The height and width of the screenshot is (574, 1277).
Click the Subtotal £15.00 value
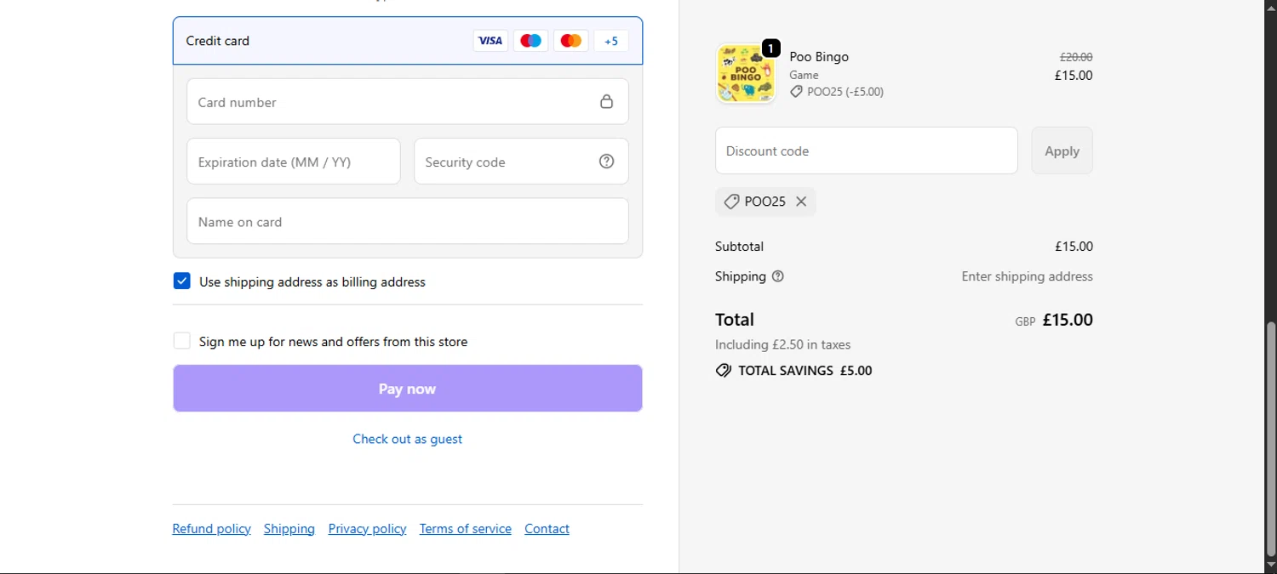[1074, 247]
